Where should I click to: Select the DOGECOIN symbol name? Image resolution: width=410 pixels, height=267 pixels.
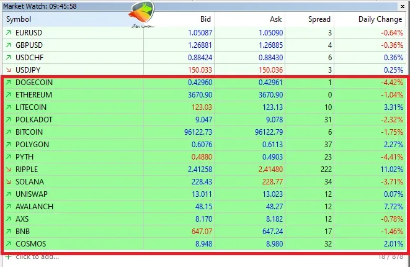tap(34, 83)
